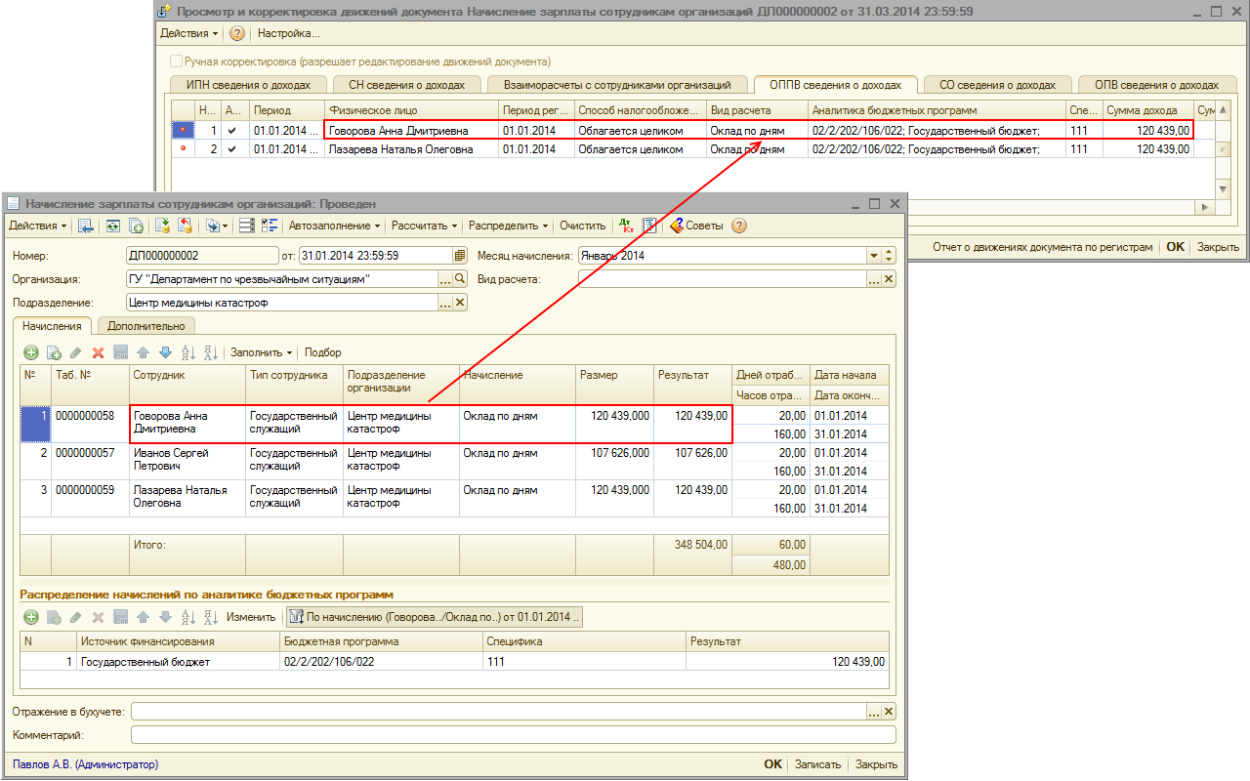Image resolution: width=1250 pixels, height=781 pixels.
Task: Toggle Ручная корректировка checkbox
Action: pos(177,62)
